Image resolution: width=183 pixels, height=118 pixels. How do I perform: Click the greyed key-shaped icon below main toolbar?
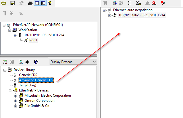pos(21,13)
